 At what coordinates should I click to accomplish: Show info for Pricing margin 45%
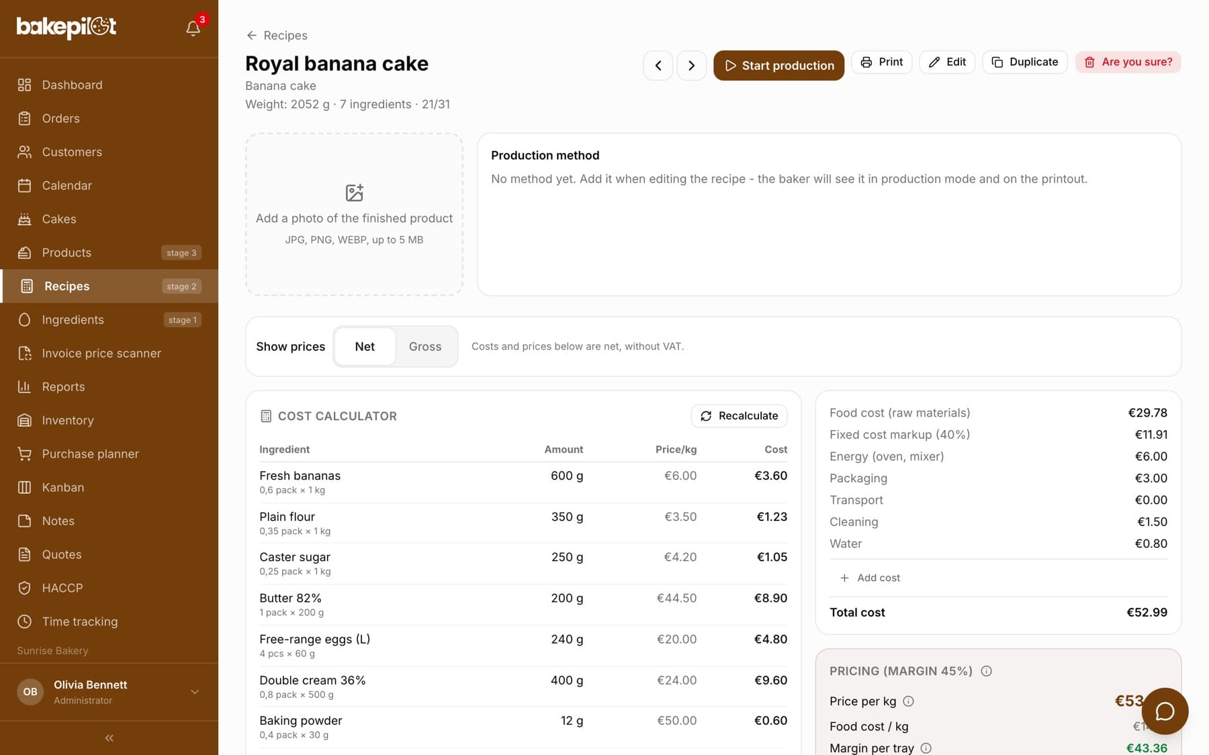tap(986, 671)
